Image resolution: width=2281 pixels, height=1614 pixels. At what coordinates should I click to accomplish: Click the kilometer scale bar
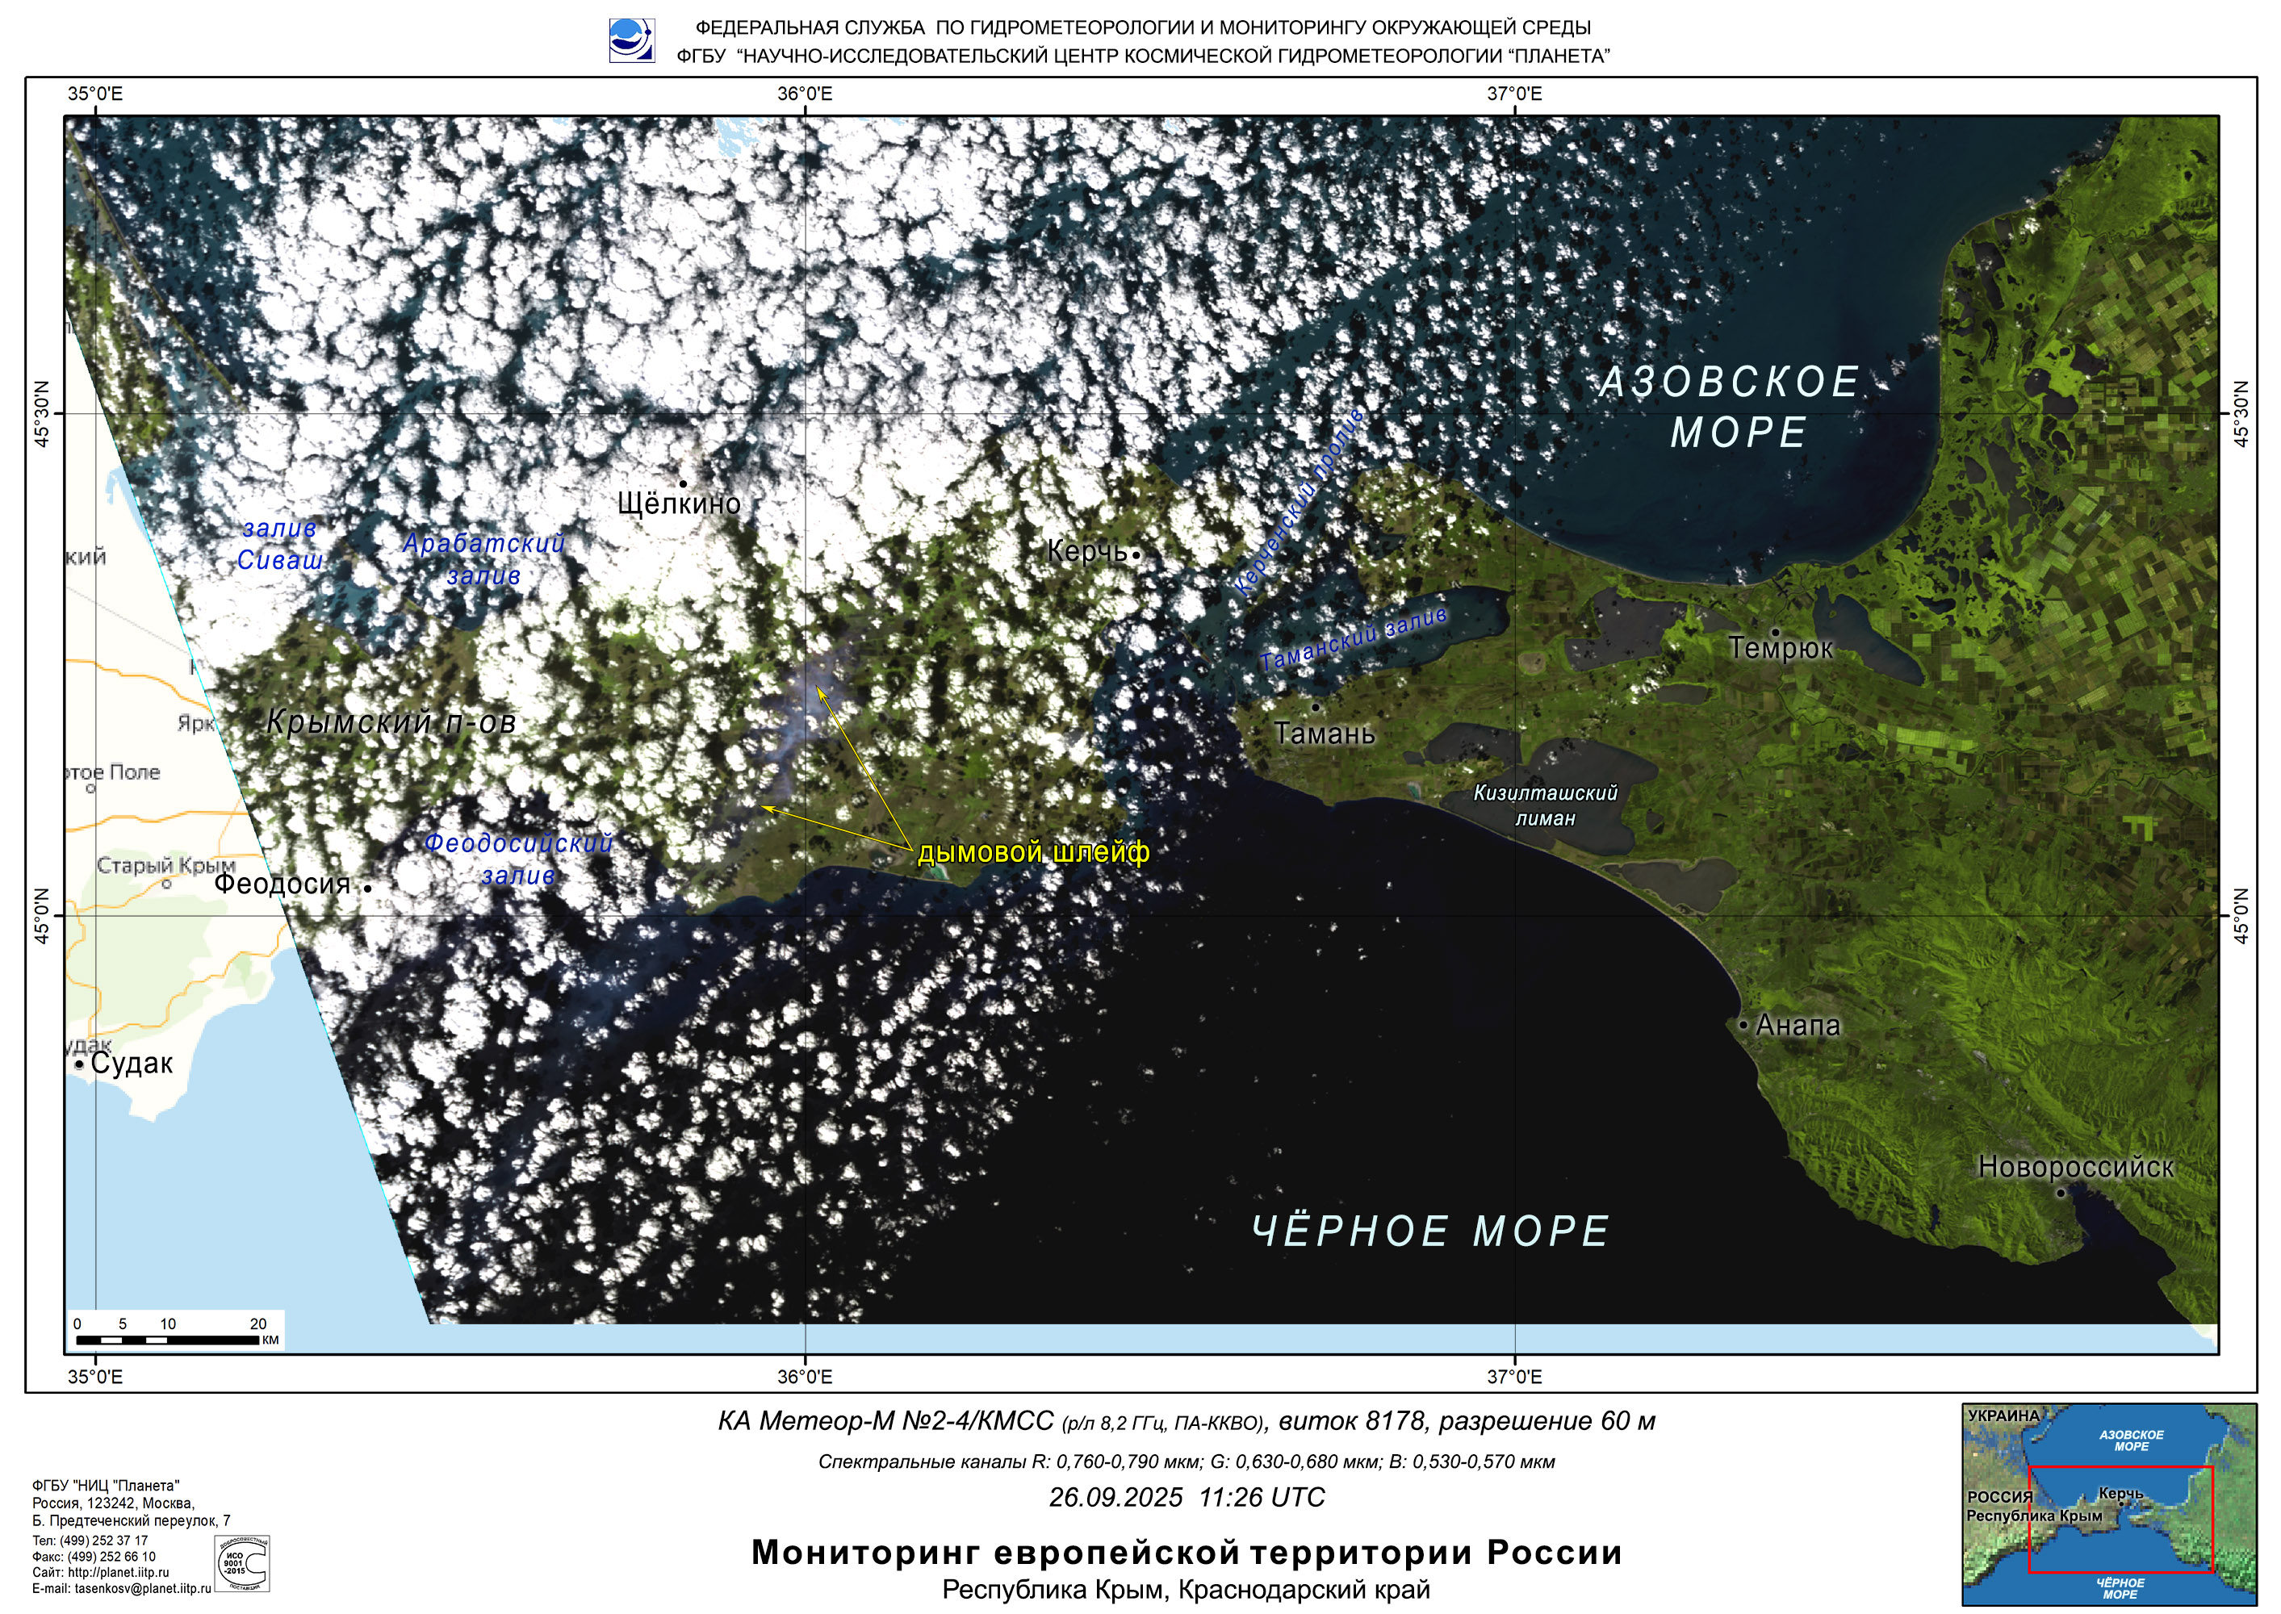click(166, 1340)
